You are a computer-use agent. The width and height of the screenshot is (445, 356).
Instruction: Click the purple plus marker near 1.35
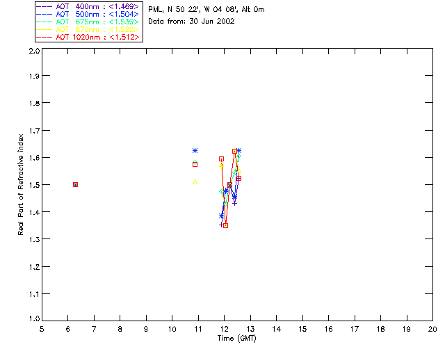[x=221, y=225]
